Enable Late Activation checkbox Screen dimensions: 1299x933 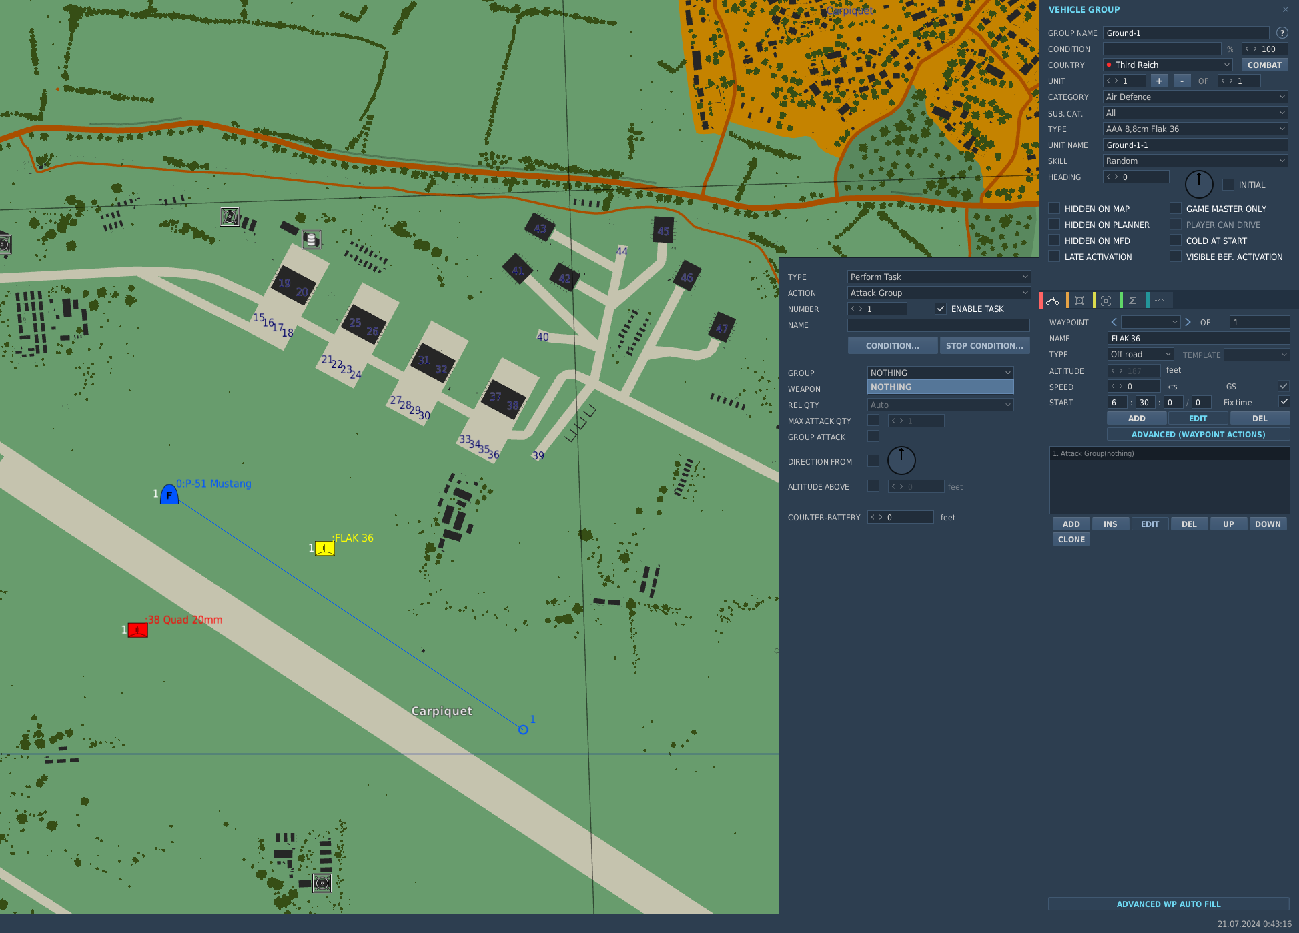[1054, 257]
